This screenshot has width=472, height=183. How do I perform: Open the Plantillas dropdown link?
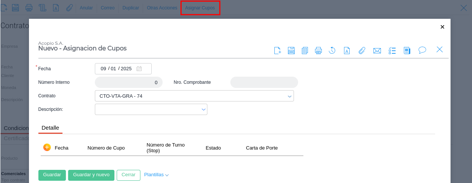coord(156,175)
